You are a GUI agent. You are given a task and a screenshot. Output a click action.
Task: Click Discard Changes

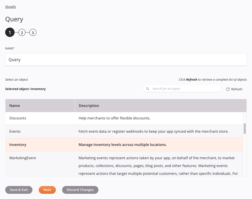pyautogui.click(x=80, y=190)
